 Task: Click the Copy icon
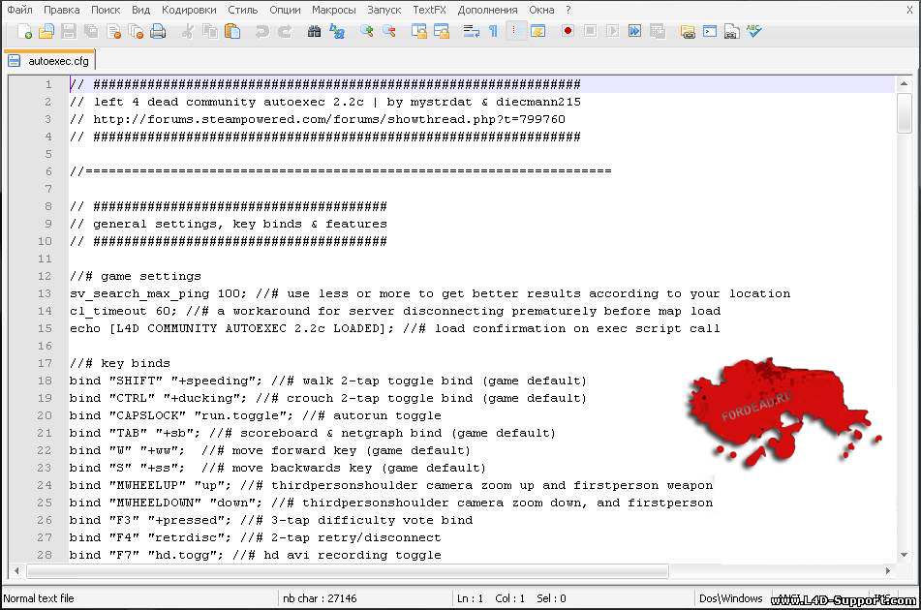[x=210, y=31]
